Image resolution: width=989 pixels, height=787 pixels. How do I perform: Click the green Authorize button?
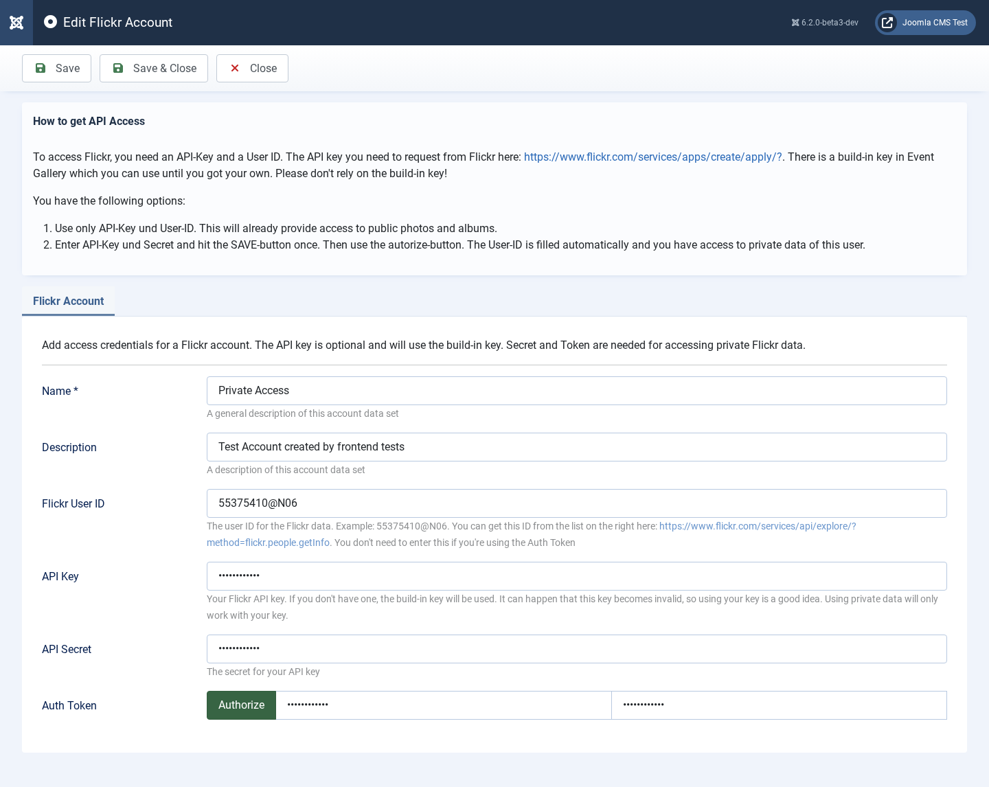[x=241, y=705]
